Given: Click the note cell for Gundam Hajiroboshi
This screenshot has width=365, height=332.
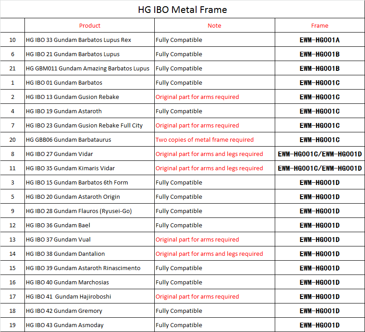Looking at the screenshot, I should (197, 297).
